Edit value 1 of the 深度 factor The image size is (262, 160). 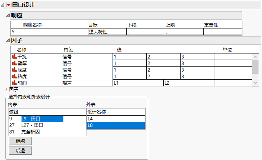tap(130, 70)
